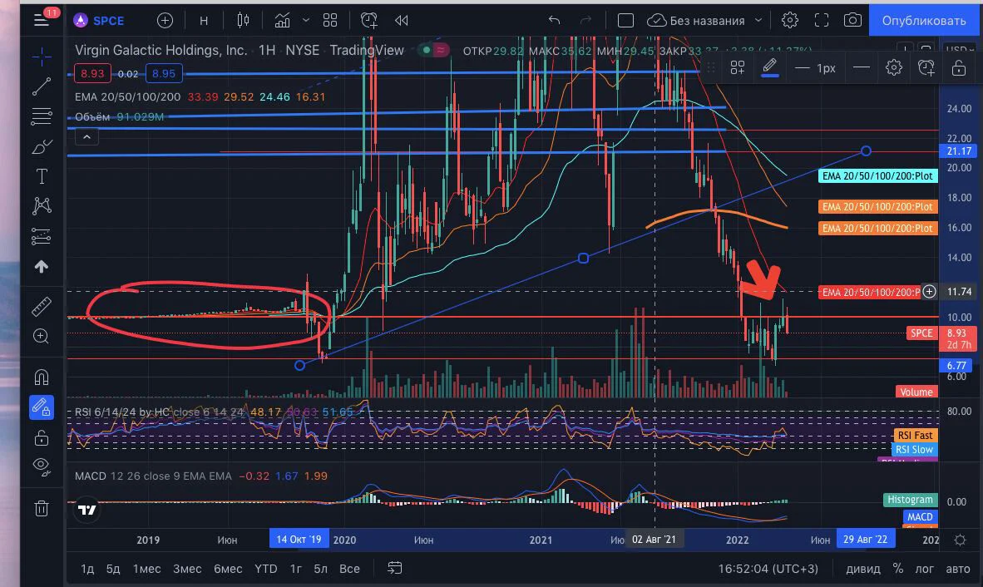Viewport: 983px width, 587px height.
Task: Select the ruler measure tool
Action: pyautogui.click(x=42, y=306)
